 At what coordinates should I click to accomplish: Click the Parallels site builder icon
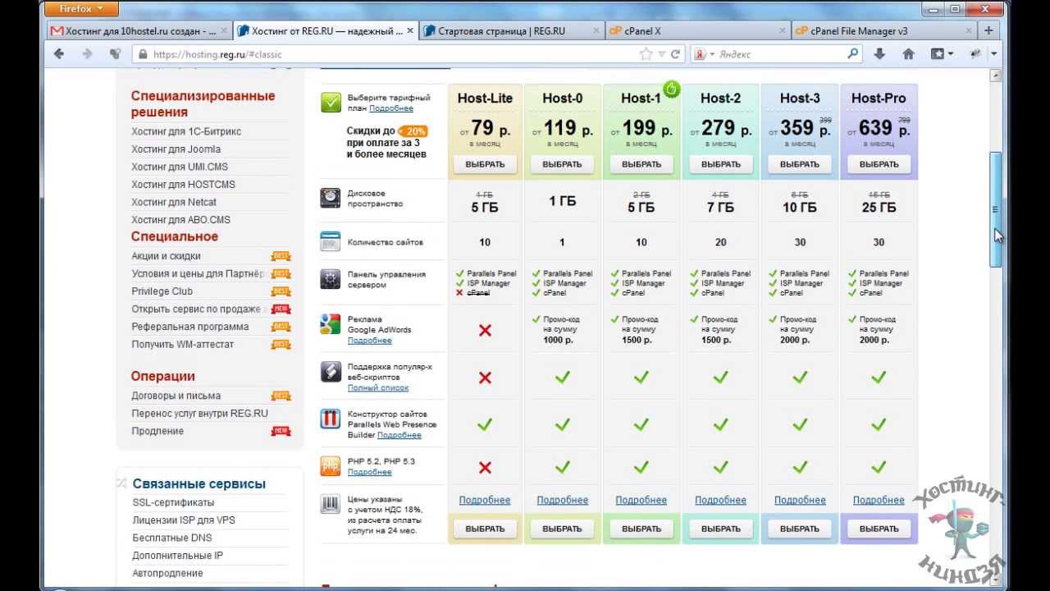[x=331, y=419]
